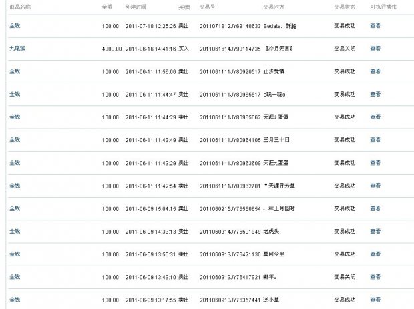View details of order 2011061111JY80963609
Viewport: 414px width, 309px height.
[x=375, y=163]
